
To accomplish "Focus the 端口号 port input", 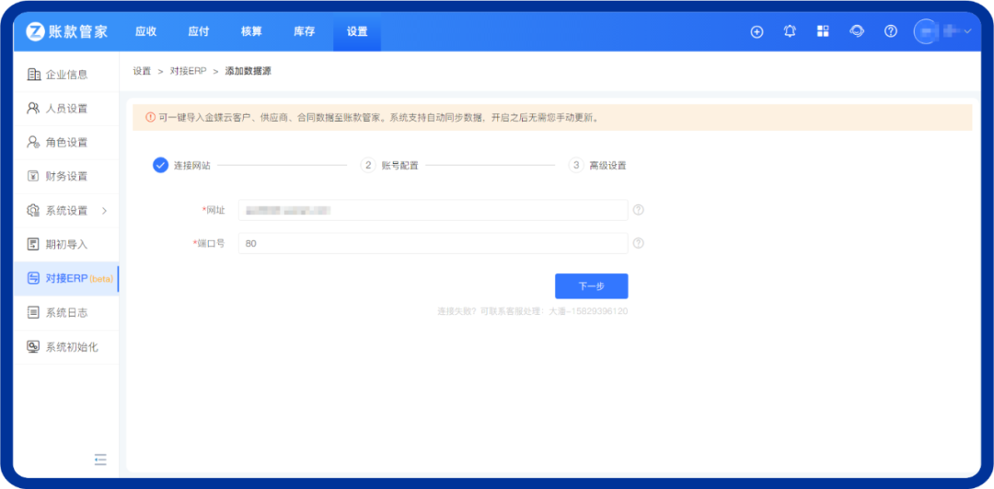I will coord(433,243).
